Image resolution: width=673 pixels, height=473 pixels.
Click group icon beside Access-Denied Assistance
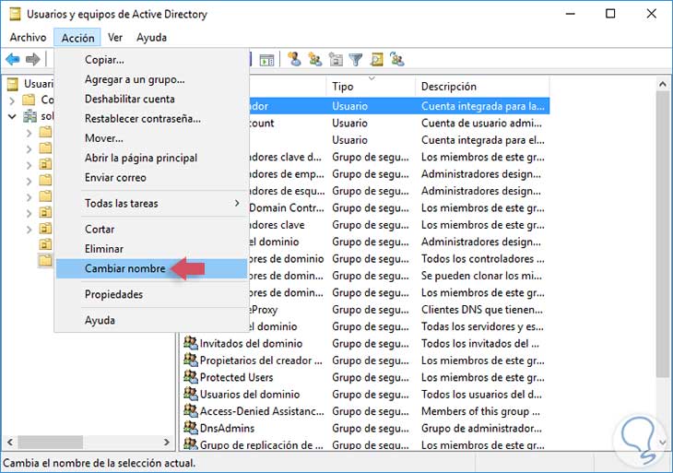point(190,411)
